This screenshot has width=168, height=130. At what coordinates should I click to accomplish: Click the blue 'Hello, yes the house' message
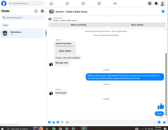click(x=125, y=77)
